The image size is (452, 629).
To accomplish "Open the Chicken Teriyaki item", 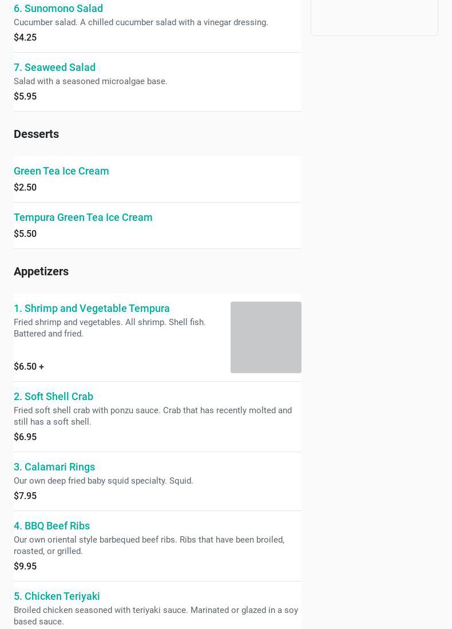I will pyautogui.click(x=57, y=596).
